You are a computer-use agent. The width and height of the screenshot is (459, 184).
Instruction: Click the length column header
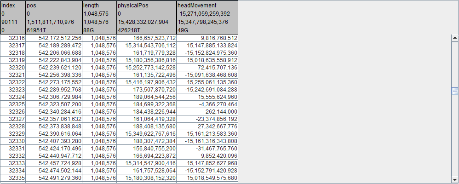99,6
